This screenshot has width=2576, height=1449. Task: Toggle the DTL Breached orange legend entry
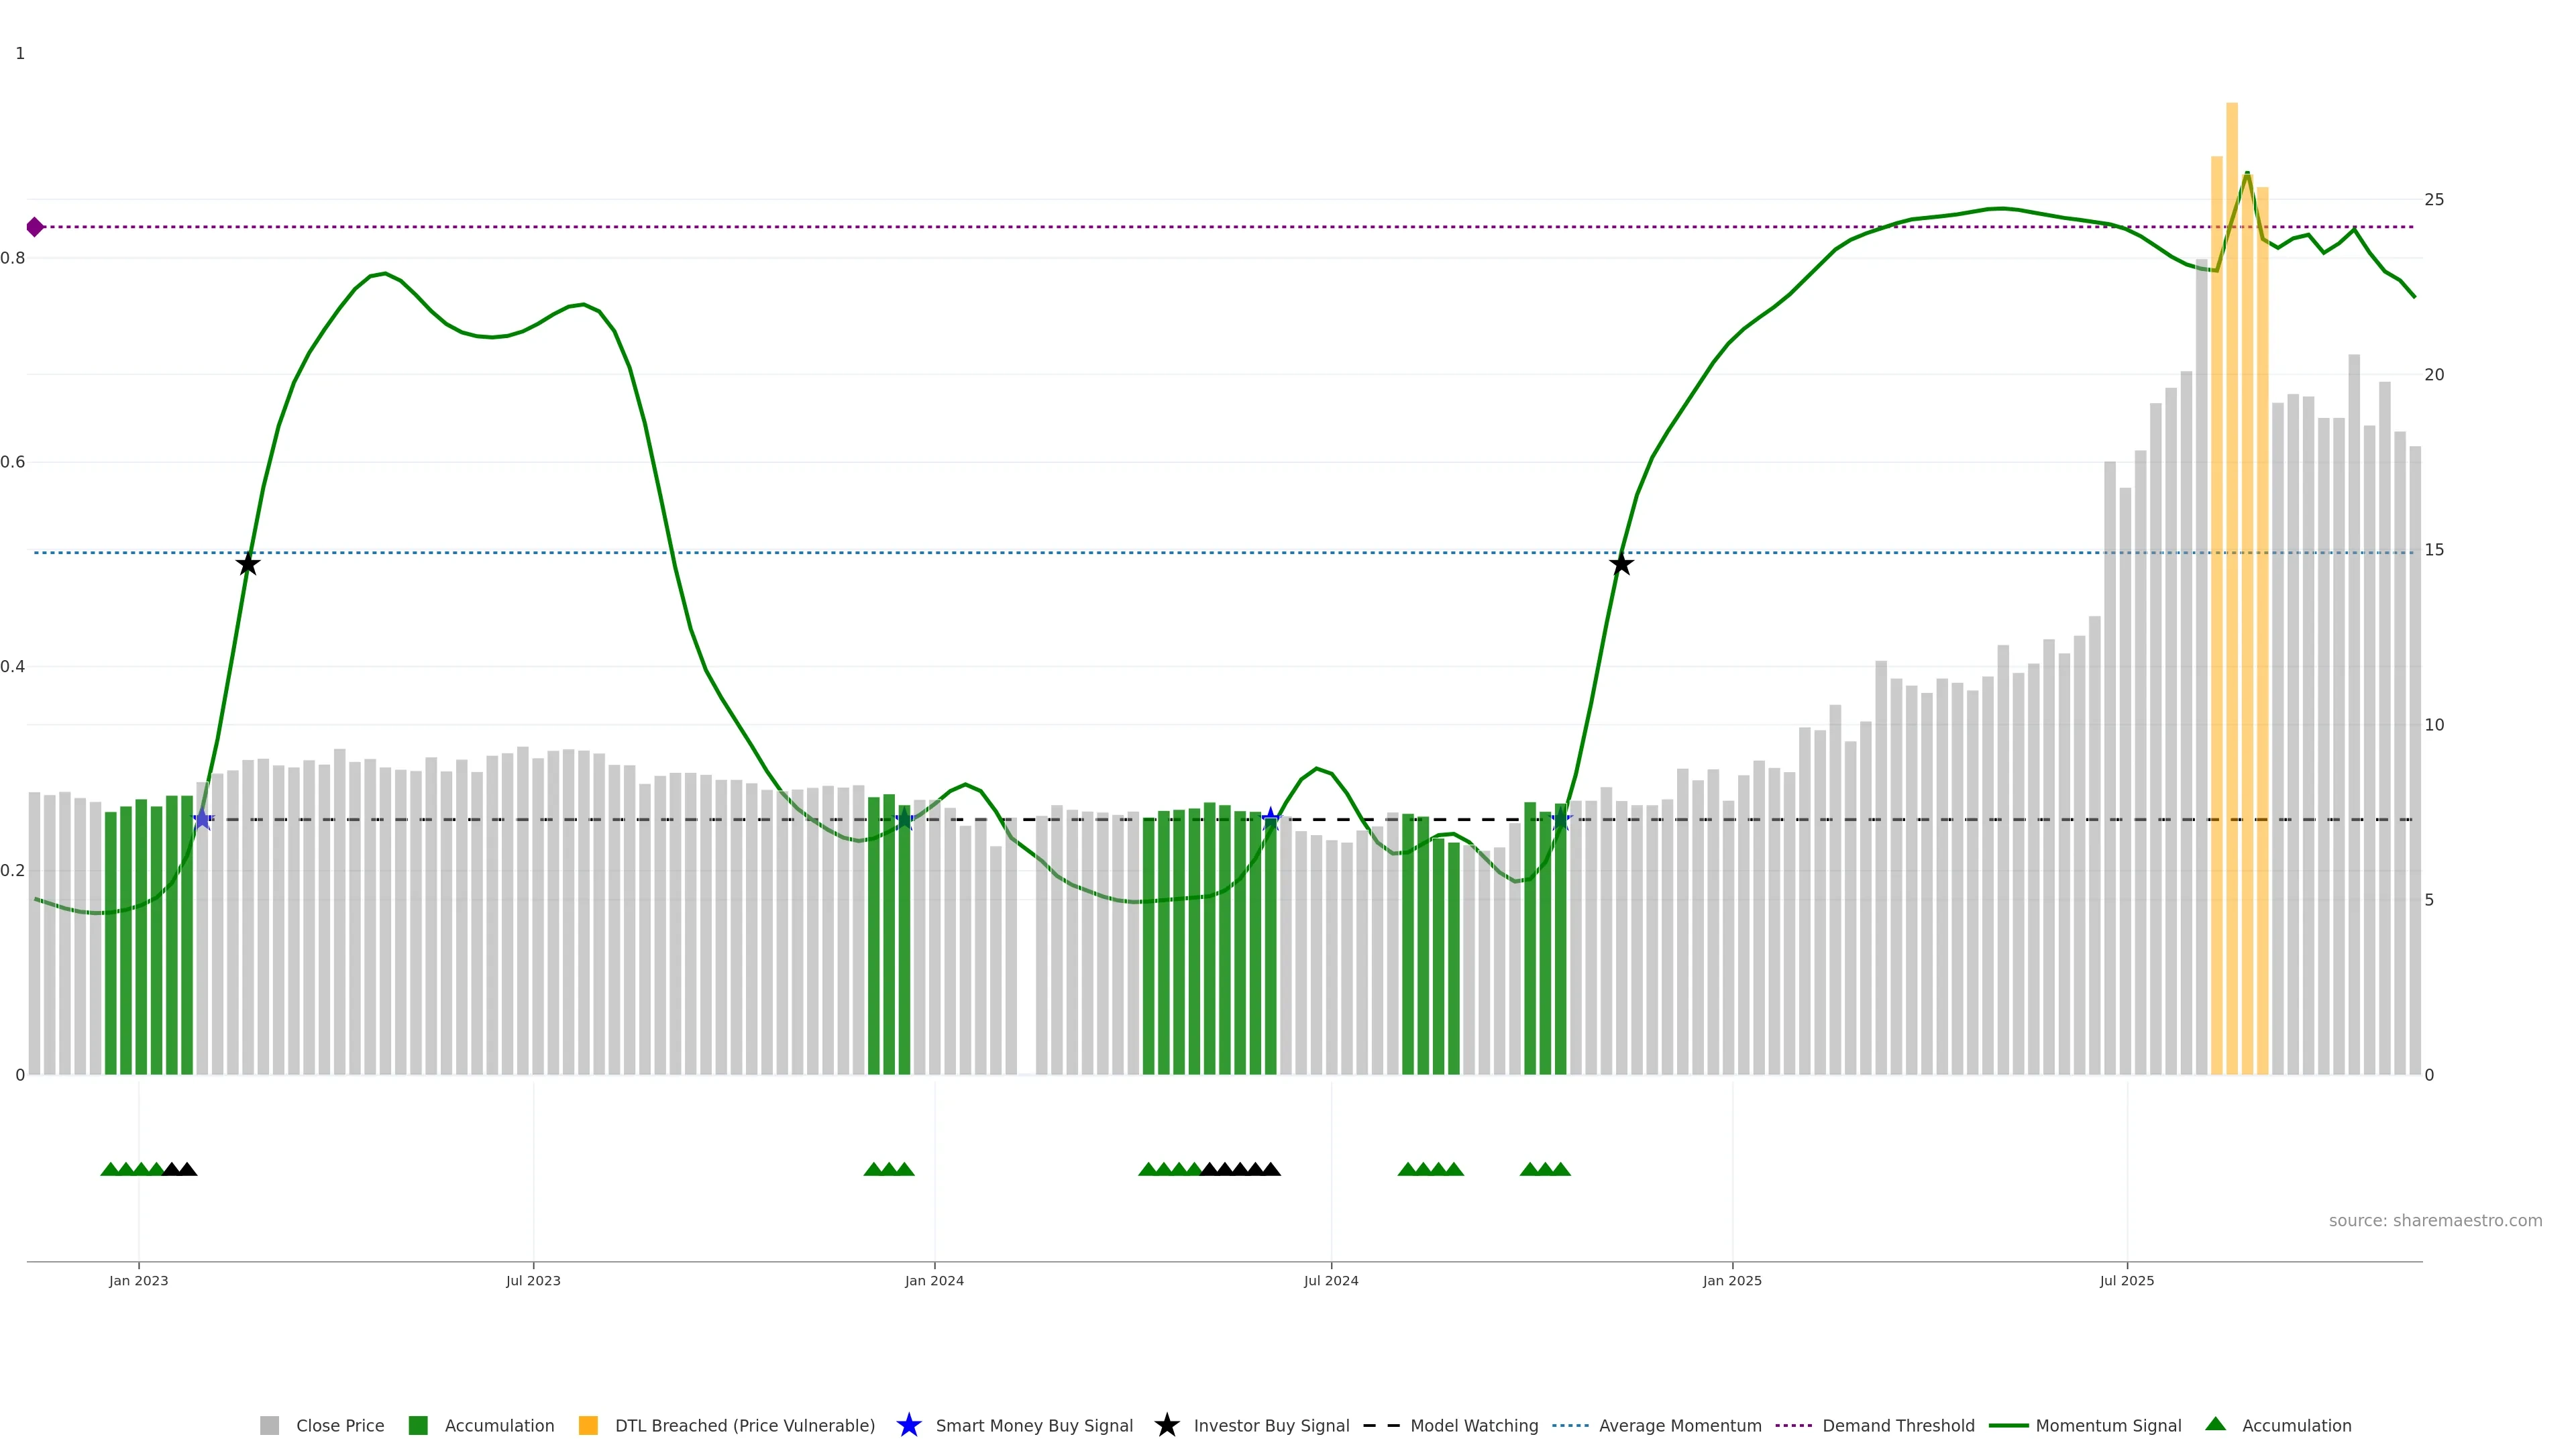[588, 1425]
